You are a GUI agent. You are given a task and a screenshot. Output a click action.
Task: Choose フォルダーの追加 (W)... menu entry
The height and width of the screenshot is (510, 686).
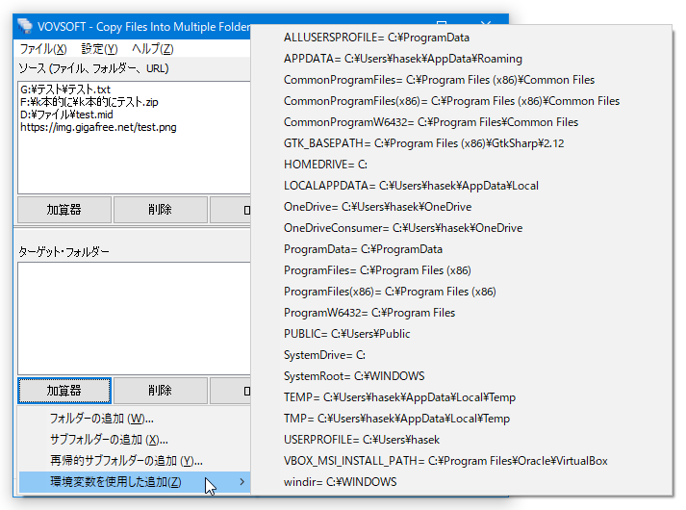click(135, 419)
